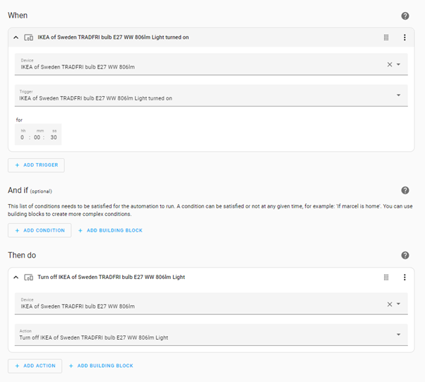The image size is (425, 382).
Task: Click the Add Trigger button
Action: point(36,165)
